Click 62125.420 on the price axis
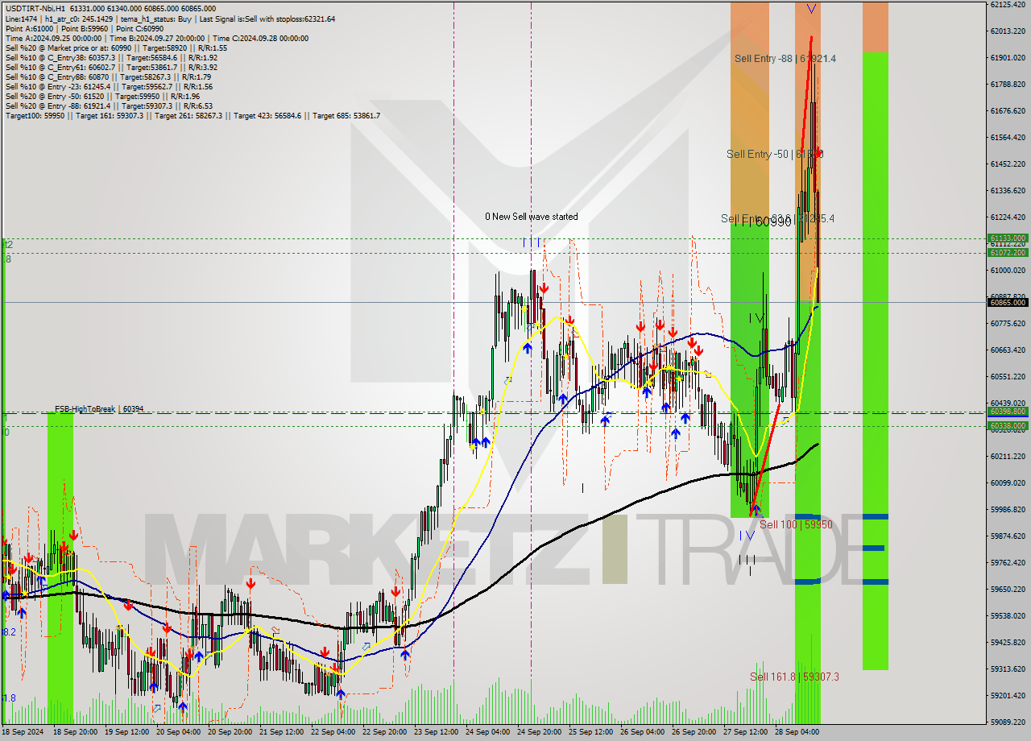Viewport: 1031px width, 741px height. [x=1008, y=5]
